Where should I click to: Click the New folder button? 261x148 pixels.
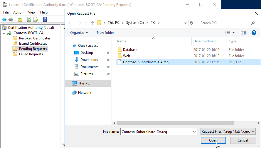tap(105, 33)
